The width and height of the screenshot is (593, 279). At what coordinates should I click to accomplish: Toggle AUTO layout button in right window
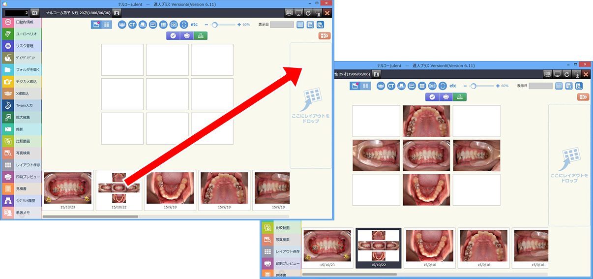tap(460, 97)
